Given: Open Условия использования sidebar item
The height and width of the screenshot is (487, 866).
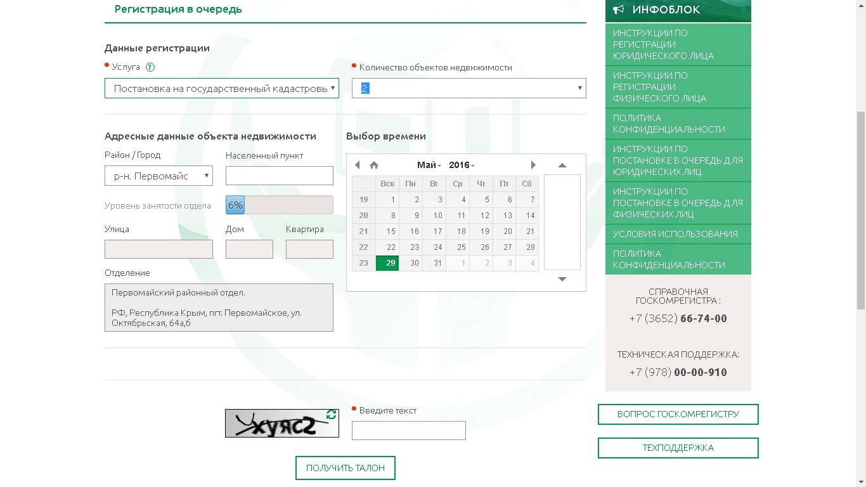Looking at the screenshot, I should (678, 234).
